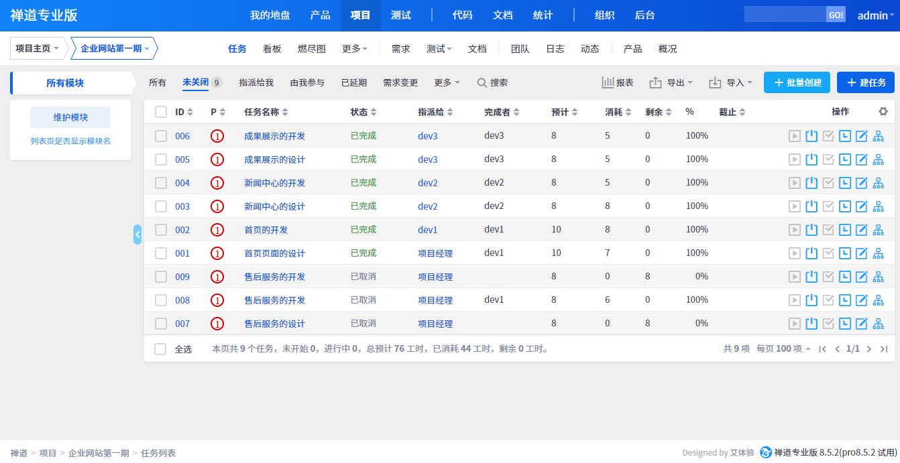Click the GO! button in the search box

(836, 15)
